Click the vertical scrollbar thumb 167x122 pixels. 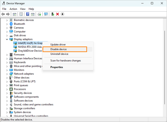coord(164,68)
